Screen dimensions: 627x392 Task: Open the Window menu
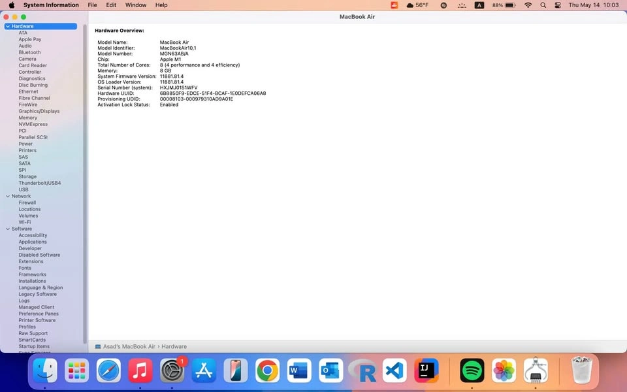pos(136,5)
